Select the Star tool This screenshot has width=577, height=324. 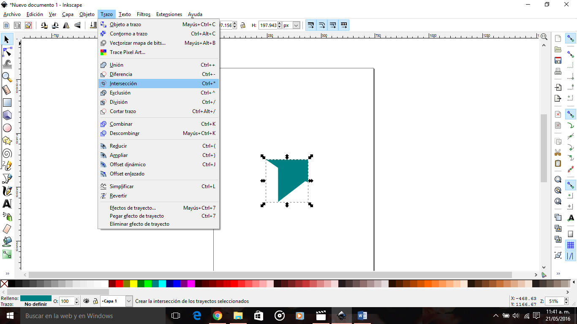click(x=6, y=140)
